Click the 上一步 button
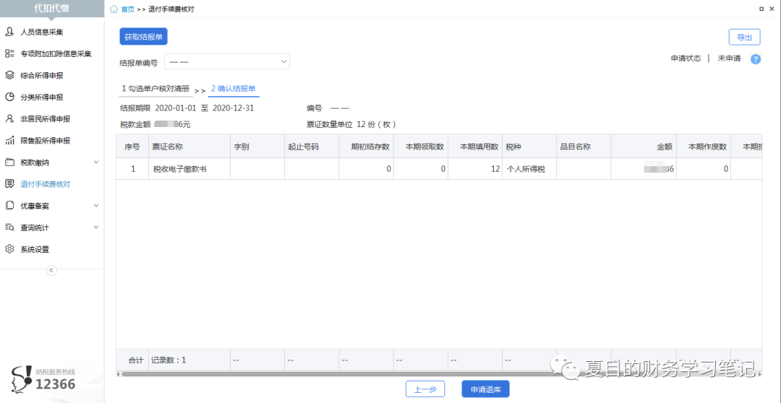The width and height of the screenshot is (781, 403). (x=425, y=389)
